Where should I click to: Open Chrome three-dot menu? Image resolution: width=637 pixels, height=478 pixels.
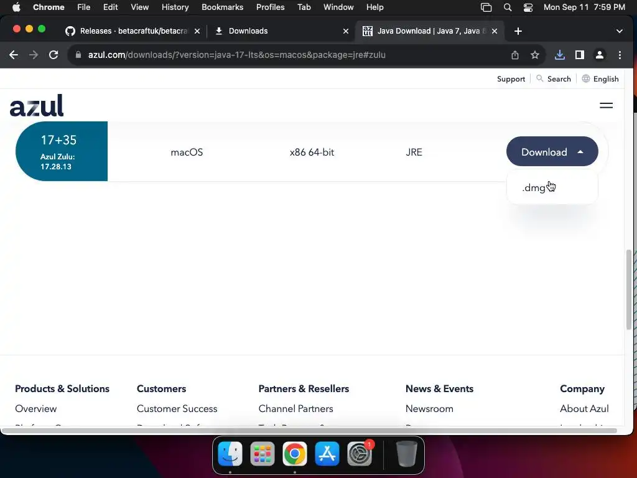(620, 55)
